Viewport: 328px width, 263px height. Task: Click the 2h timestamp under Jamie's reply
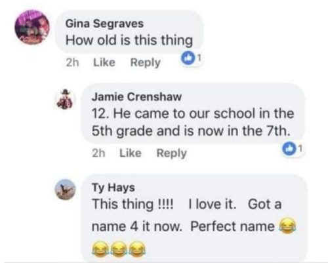(x=98, y=153)
